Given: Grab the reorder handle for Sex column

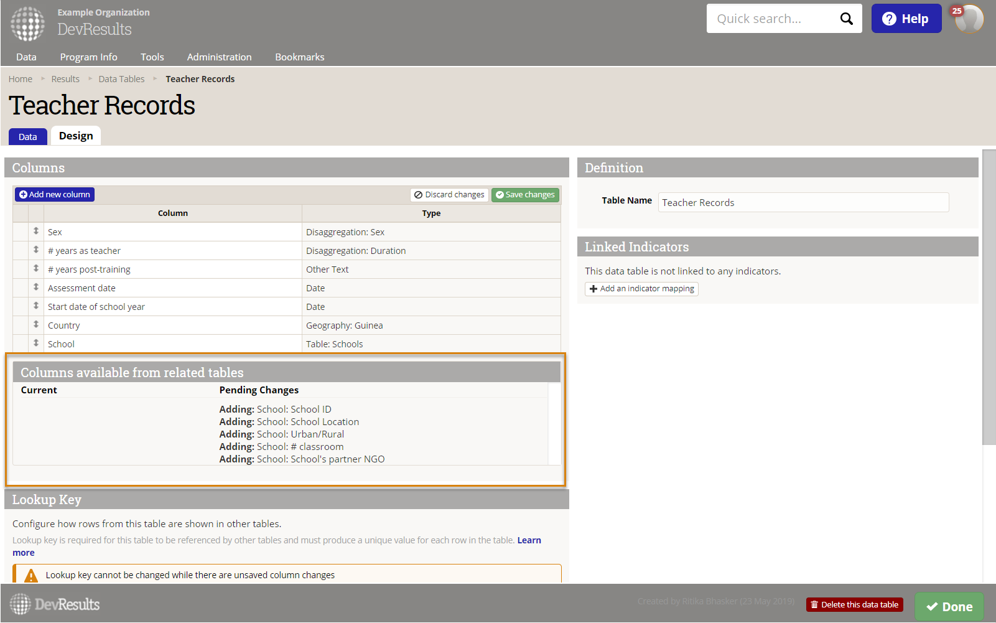Looking at the screenshot, I should [36, 232].
